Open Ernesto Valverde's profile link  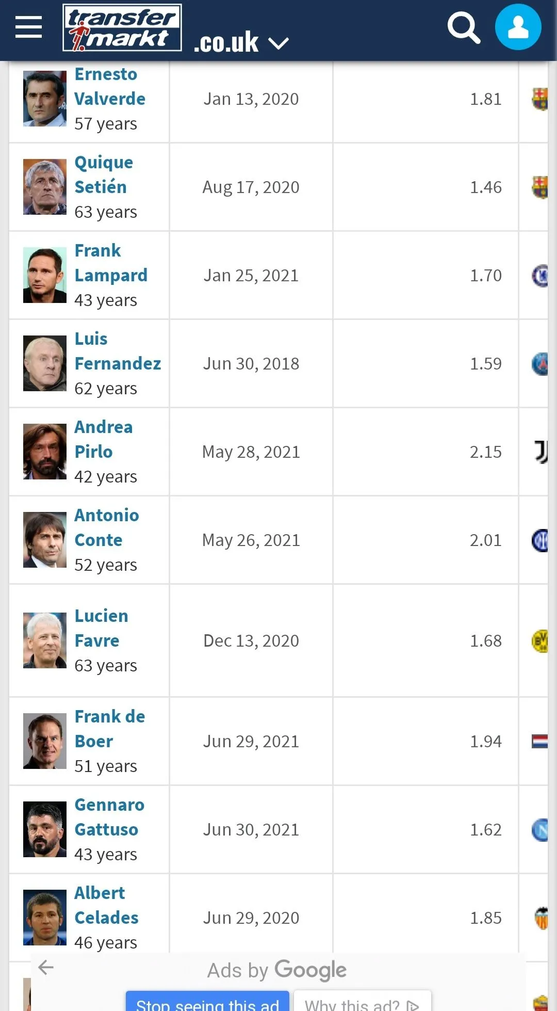pos(110,86)
